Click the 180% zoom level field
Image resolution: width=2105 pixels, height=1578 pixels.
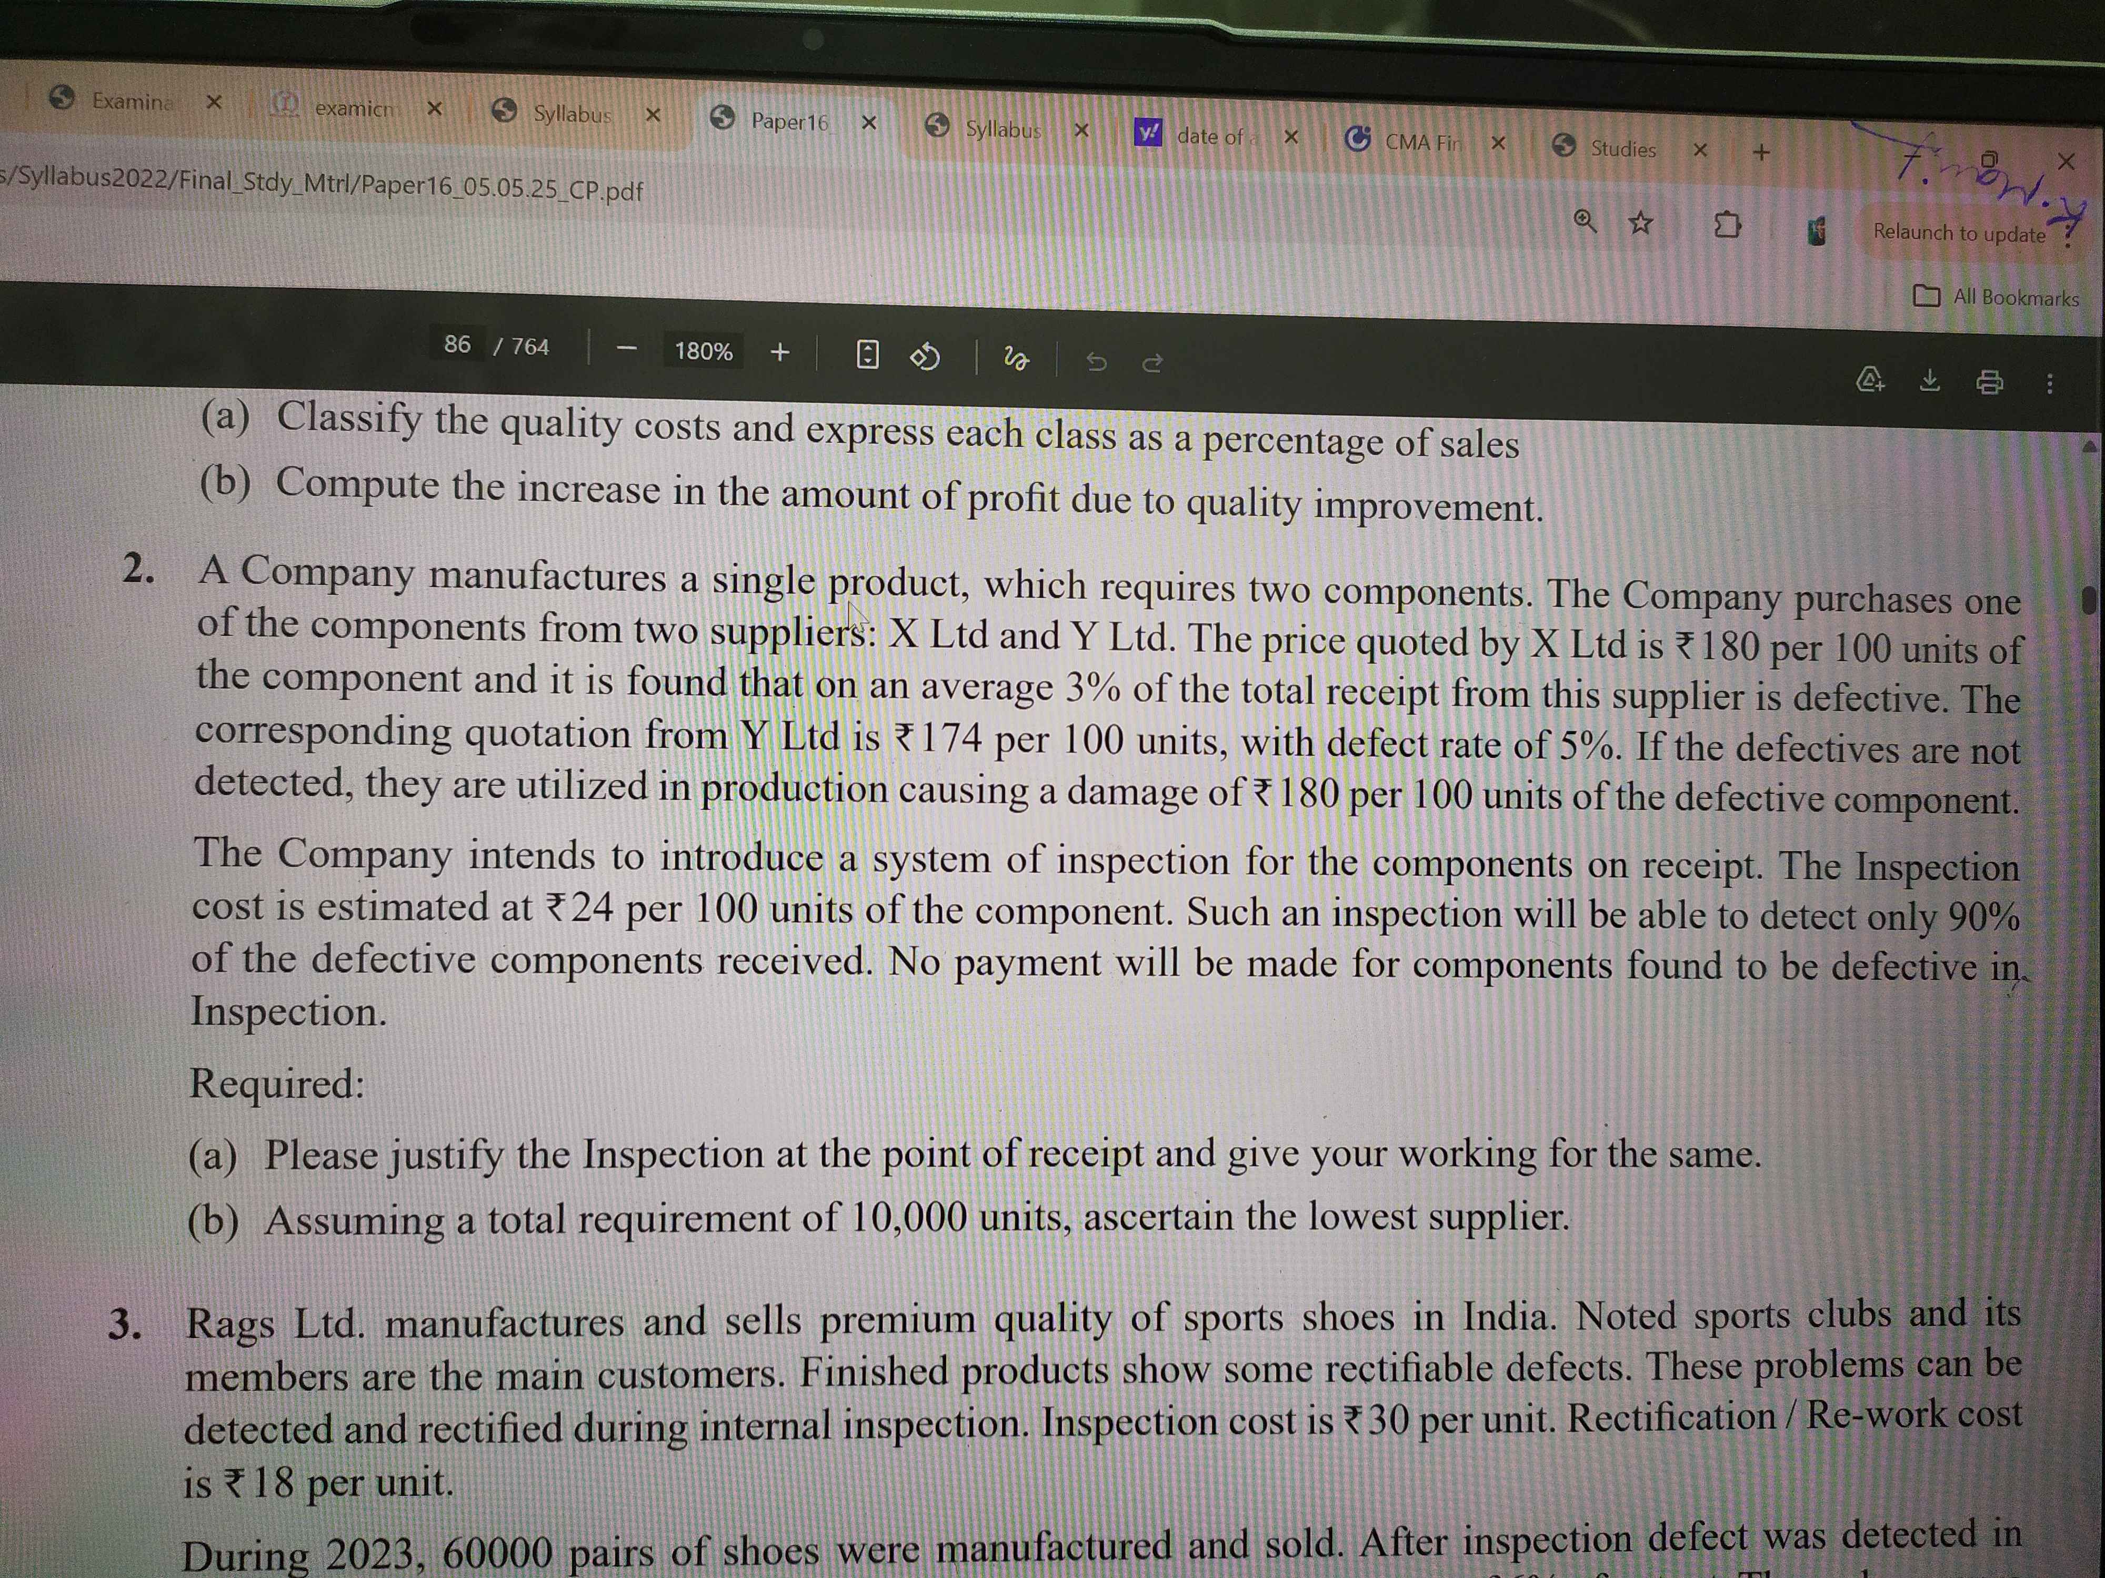coord(703,351)
